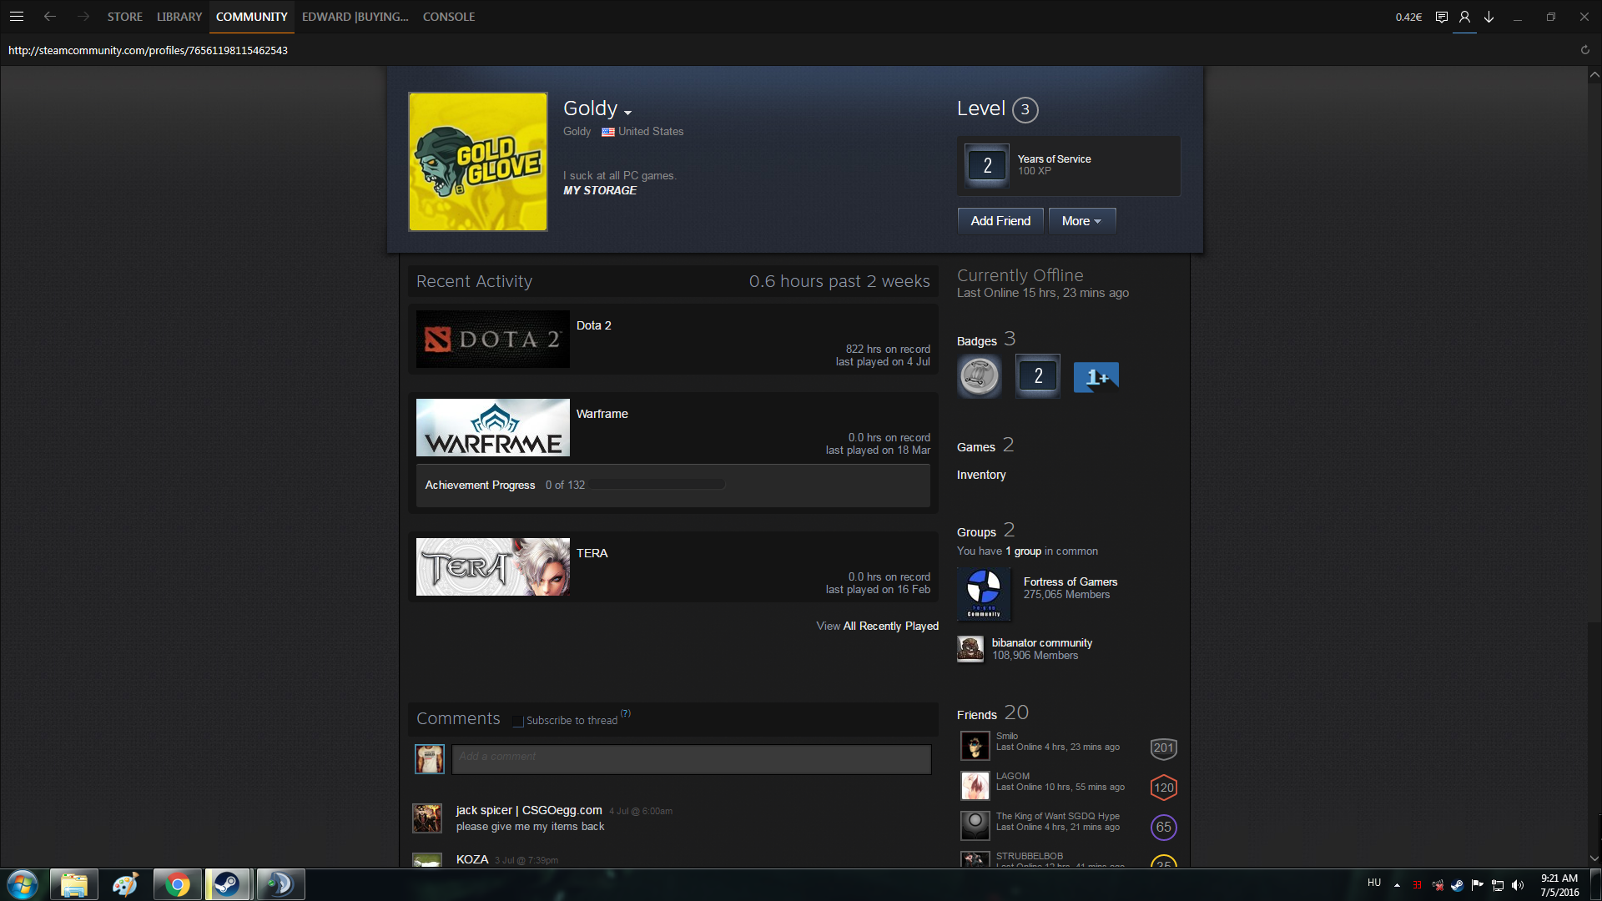Viewport: 1602px width, 901px height.
Task: Open the Dota 2 game thumbnail
Action: tap(492, 340)
